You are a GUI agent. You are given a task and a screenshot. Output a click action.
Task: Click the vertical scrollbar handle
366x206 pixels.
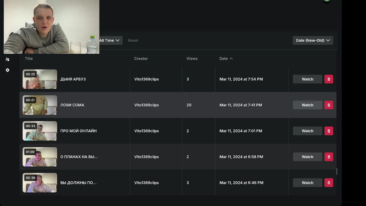tap(337, 171)
